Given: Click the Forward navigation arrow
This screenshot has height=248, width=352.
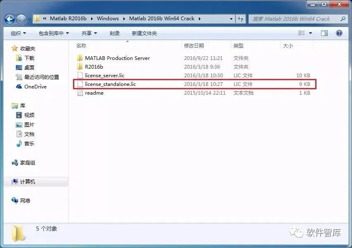Looking at the screenshot, I should pyautogui.click(x=21, y=19).
